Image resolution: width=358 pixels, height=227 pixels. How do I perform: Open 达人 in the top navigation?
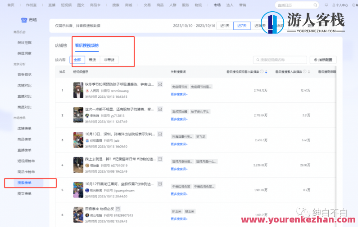pyautogui.click(x=230, y=5)
